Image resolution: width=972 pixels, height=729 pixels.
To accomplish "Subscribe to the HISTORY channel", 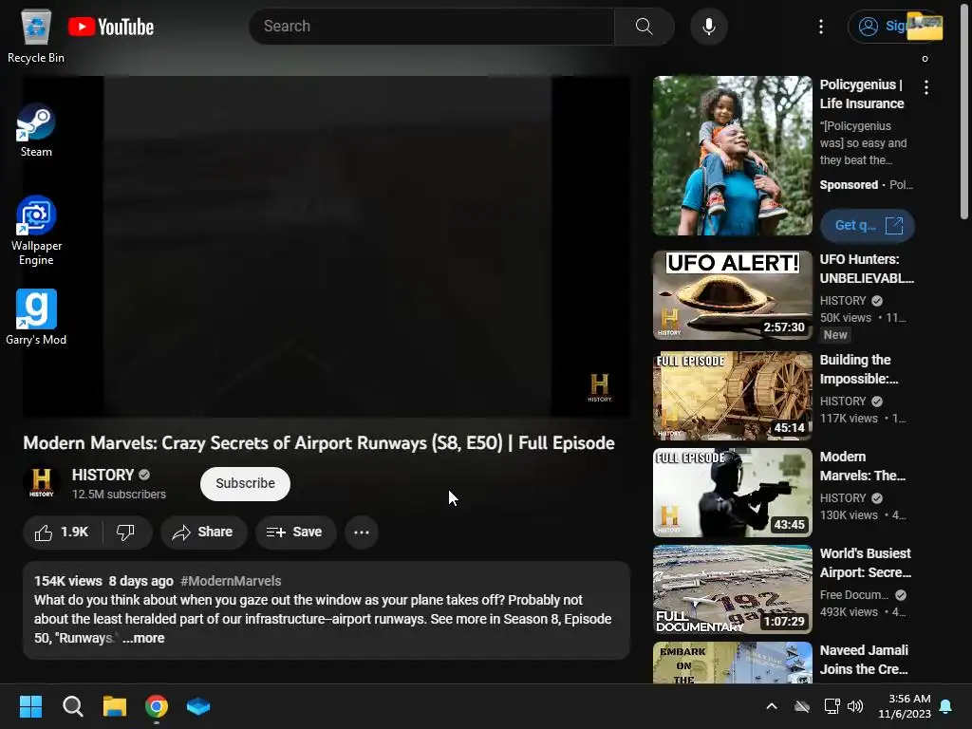I will click(245, 483).
